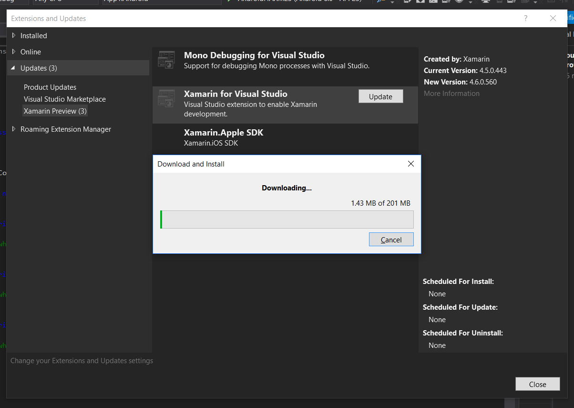Select Visual Studio Marketplace in the tree

coord(65,99)
